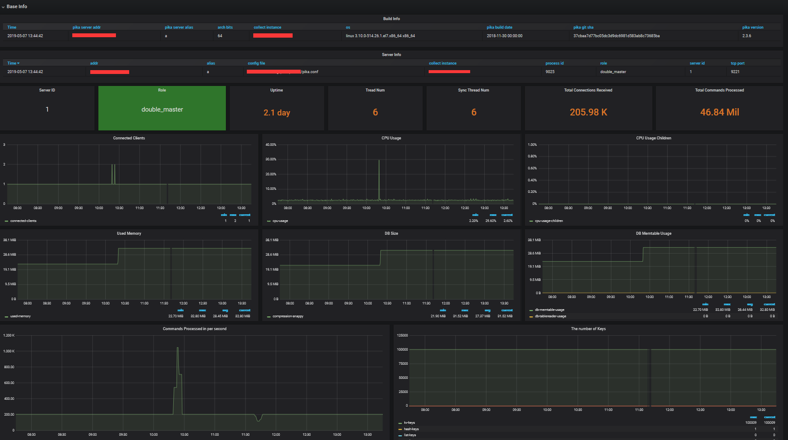The width and height of the screenshot is (788, 440).
Task: Sort Build Info by pika version
Action: (752, 27)
